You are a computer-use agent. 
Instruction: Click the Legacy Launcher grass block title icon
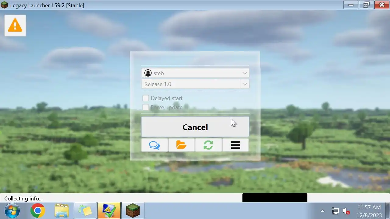[x=4, y=5]
